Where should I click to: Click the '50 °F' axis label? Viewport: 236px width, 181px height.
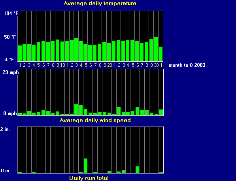(x=10, y=37)
